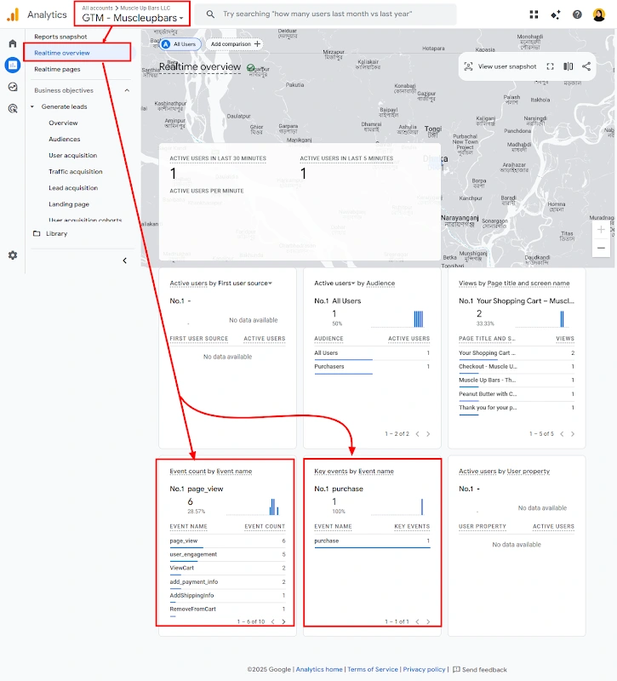This screenshot has width=617, height=681.
Task: Select the Reports icon in left rail
Action: click(13, 66)
